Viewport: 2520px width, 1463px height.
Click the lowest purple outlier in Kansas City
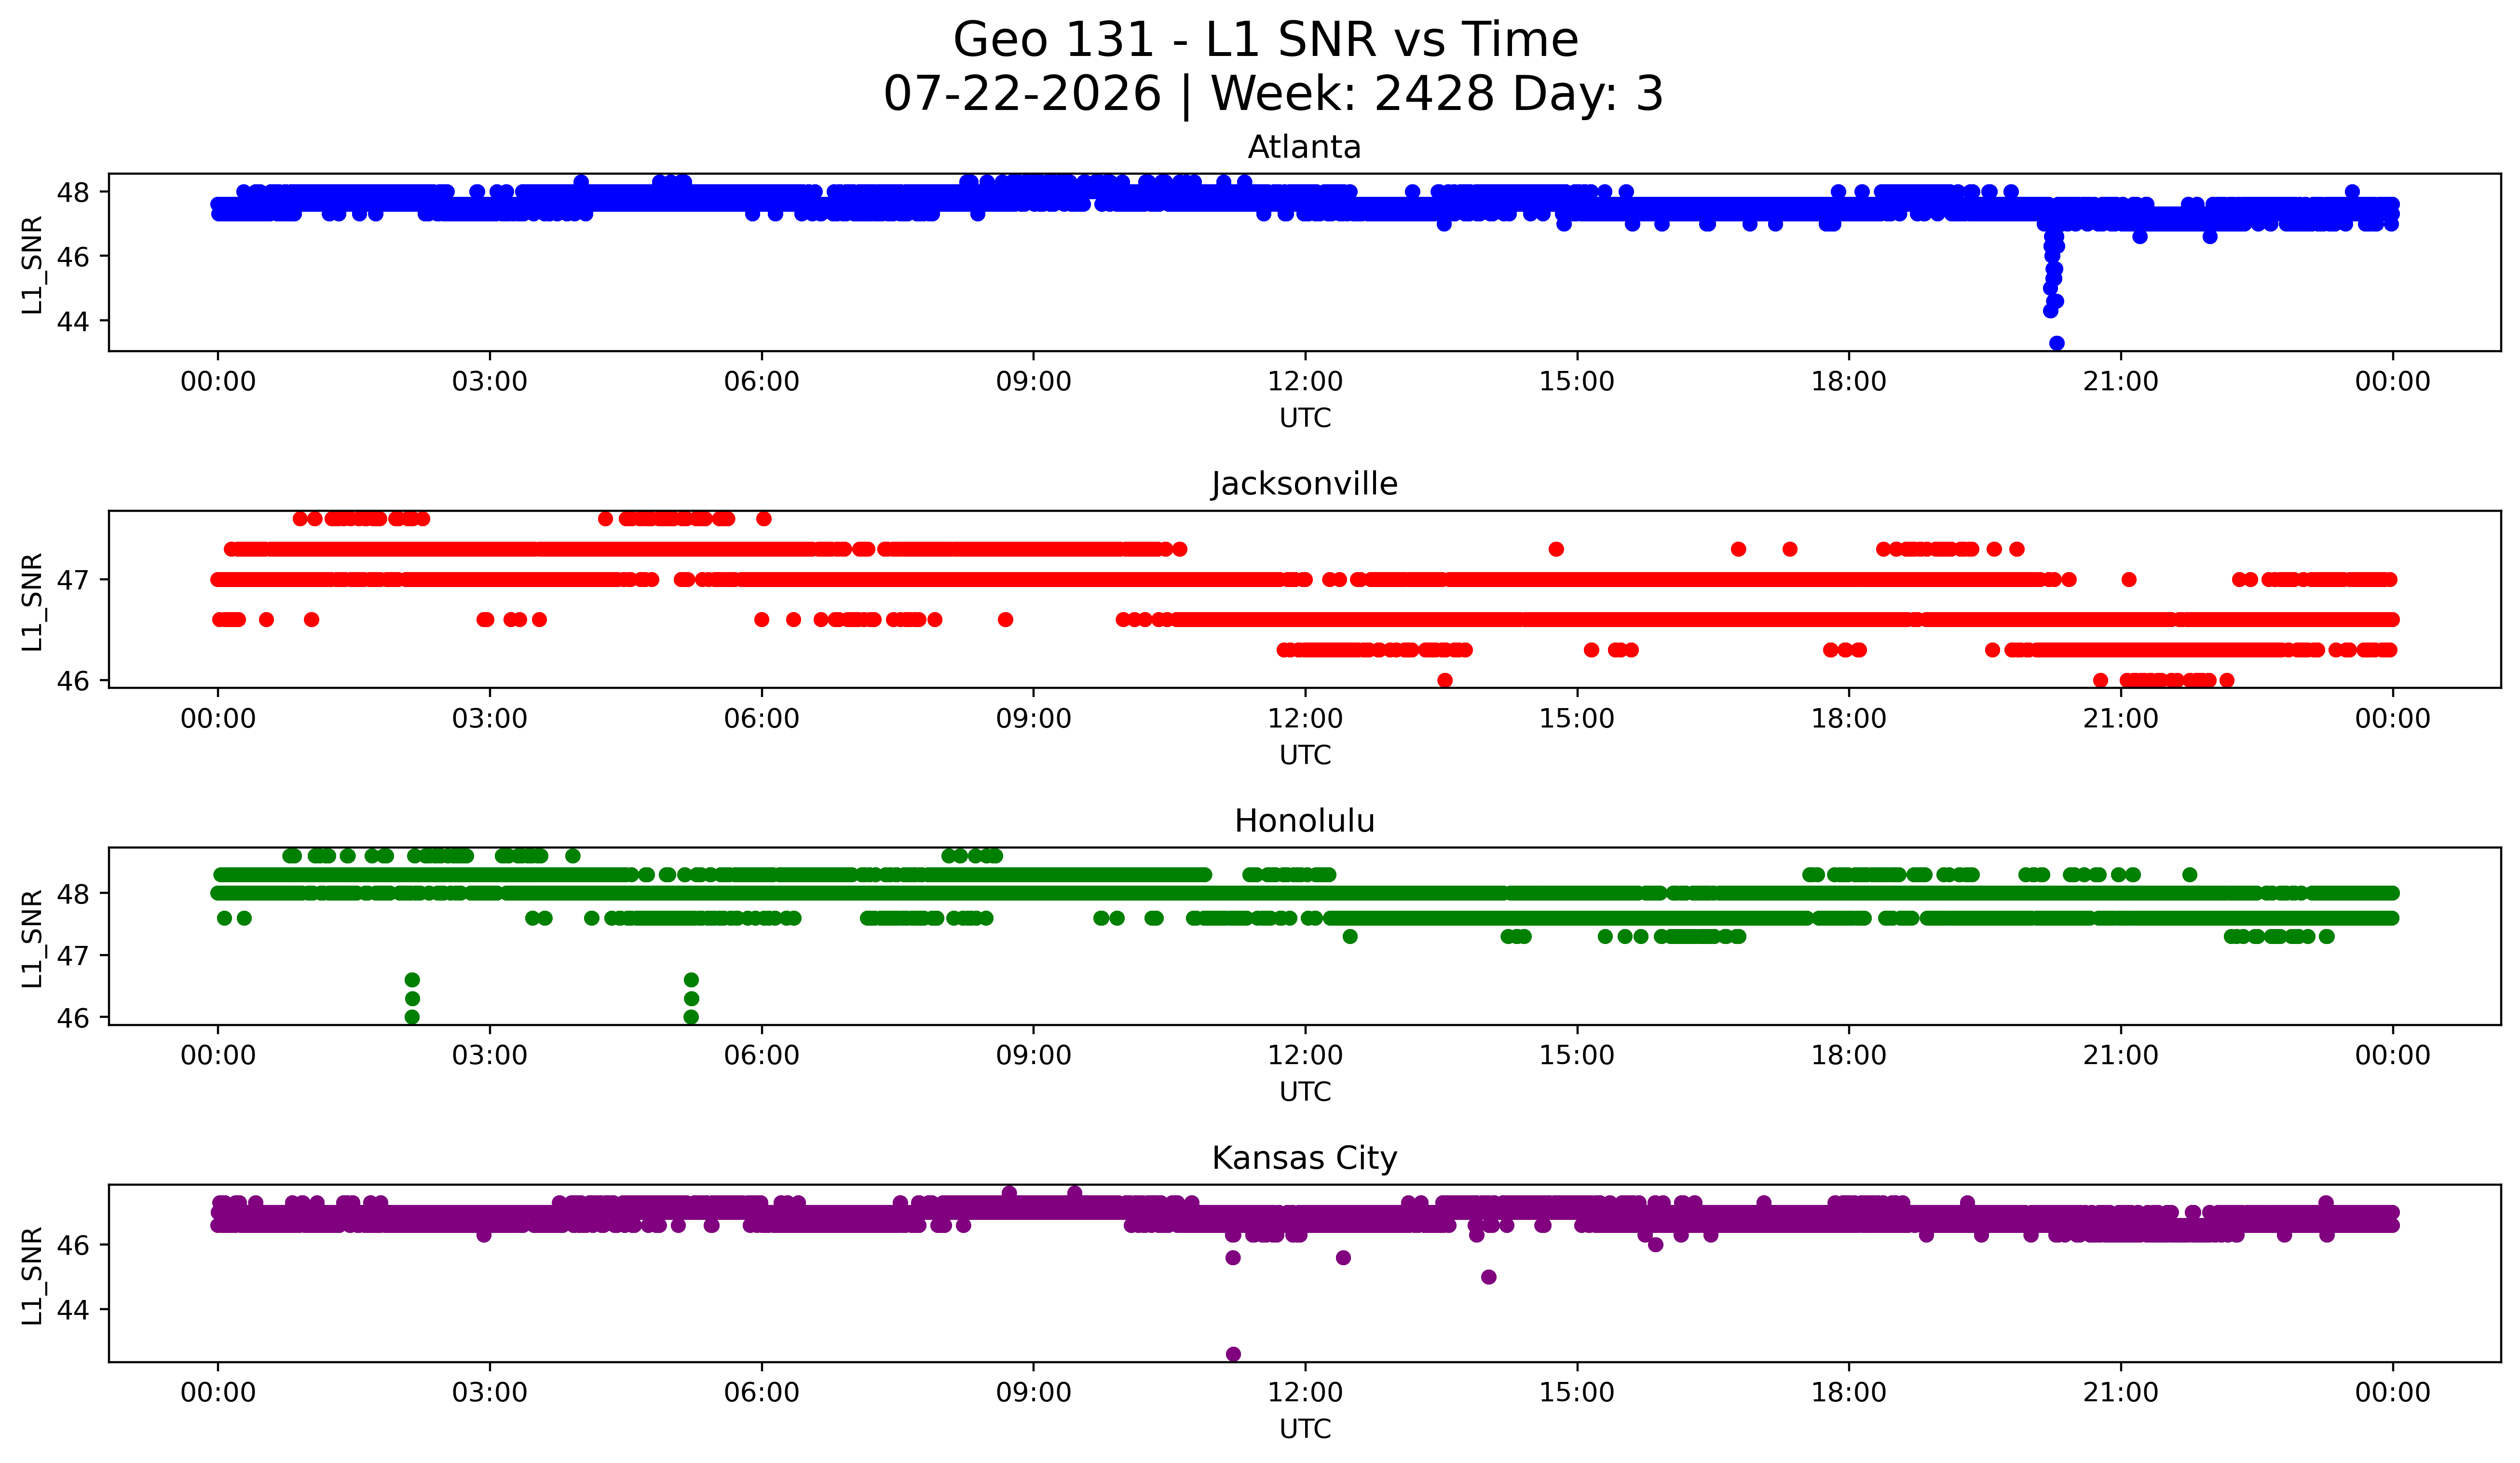coord(1233,1354)
